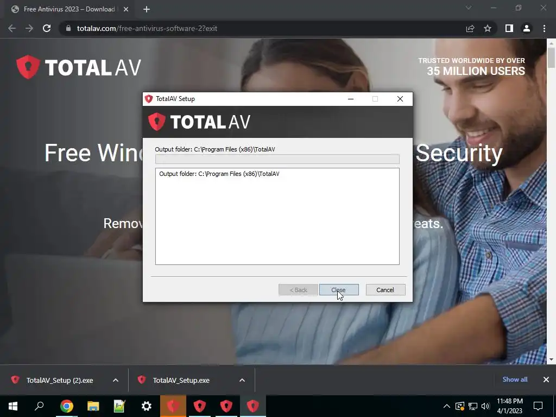
Task: Click the site lock icon in the address bar
Action: [68, 28]
